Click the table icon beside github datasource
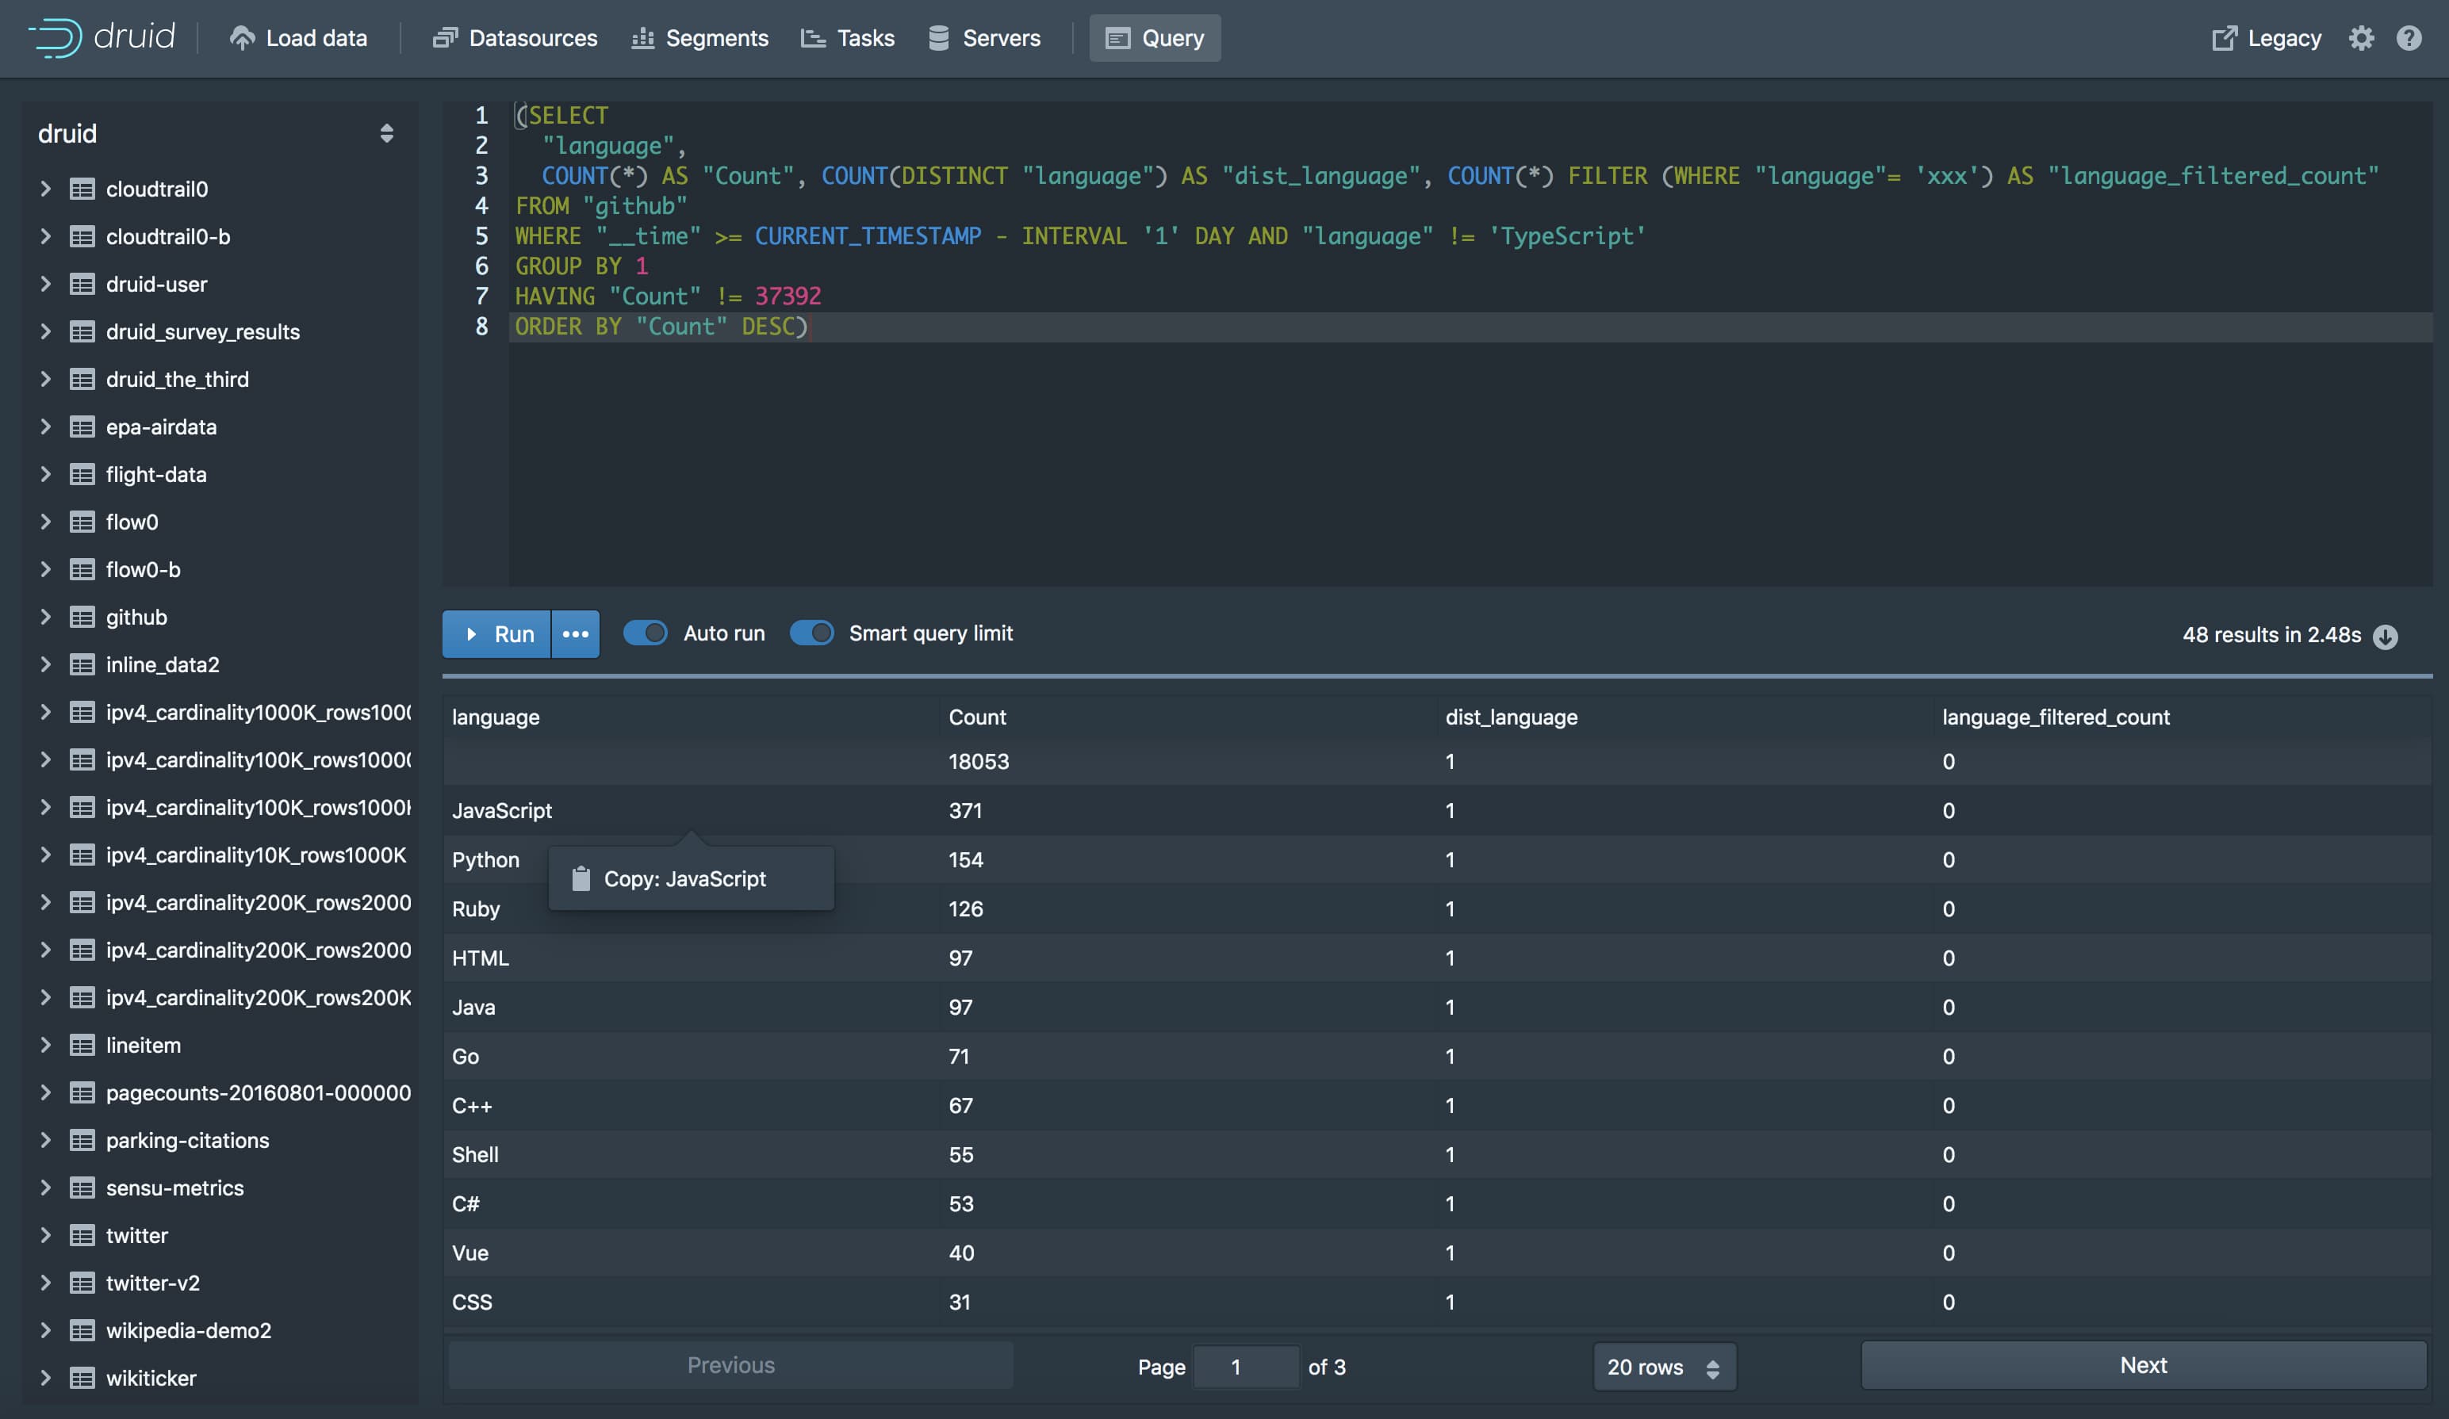 [x=82, y=617]
